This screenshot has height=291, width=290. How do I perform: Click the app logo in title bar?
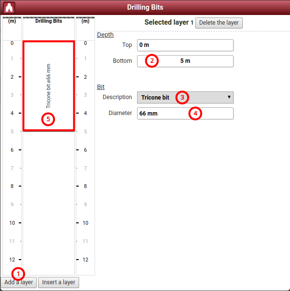[x=9, y=7]
